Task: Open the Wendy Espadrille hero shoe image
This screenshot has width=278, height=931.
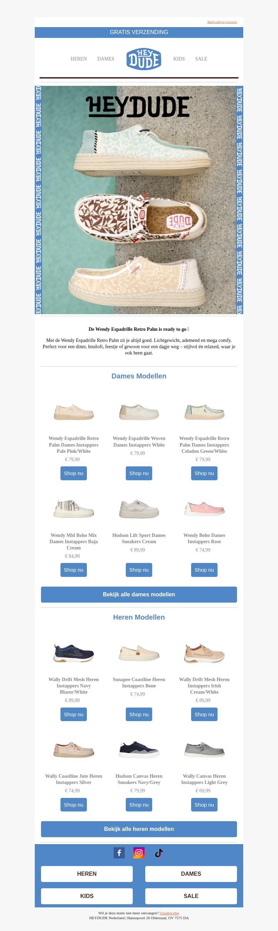Action: 139,200
